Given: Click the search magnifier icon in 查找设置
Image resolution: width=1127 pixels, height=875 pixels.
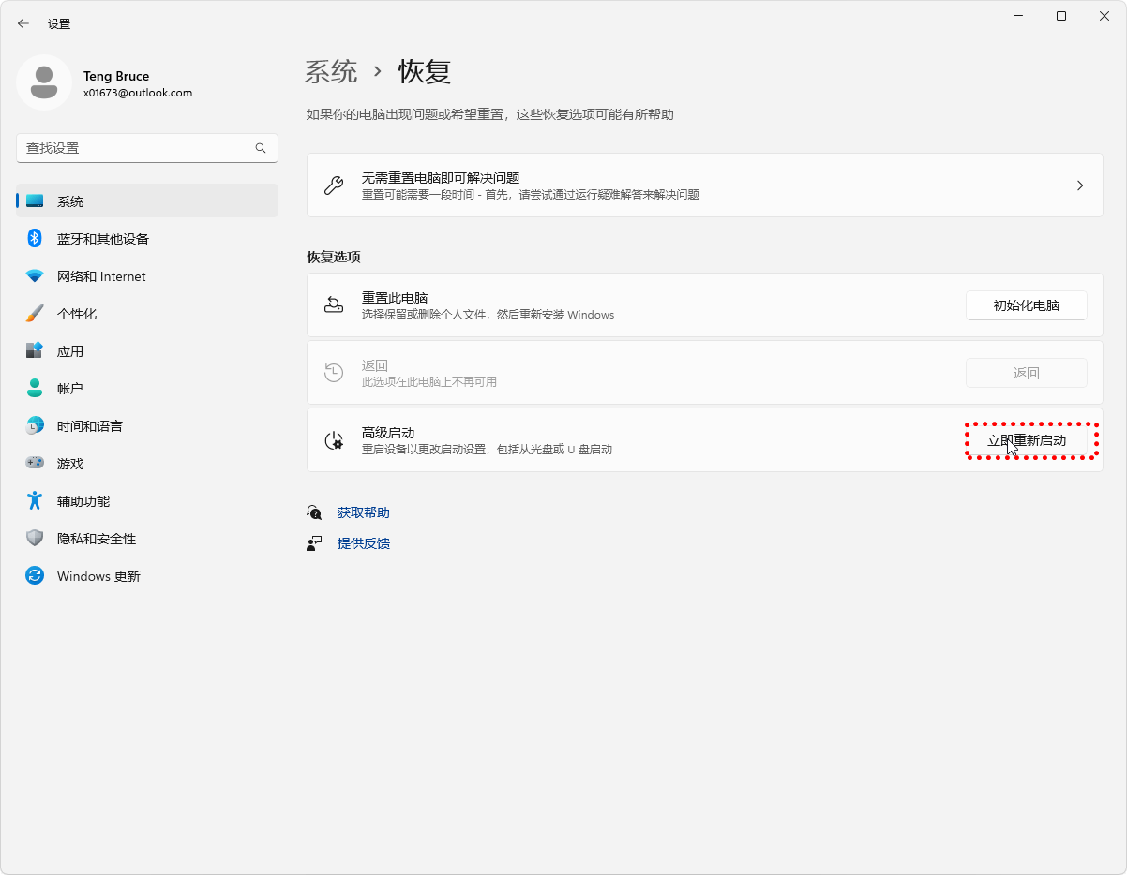Looking at the screenshot, I should (261, 148).
